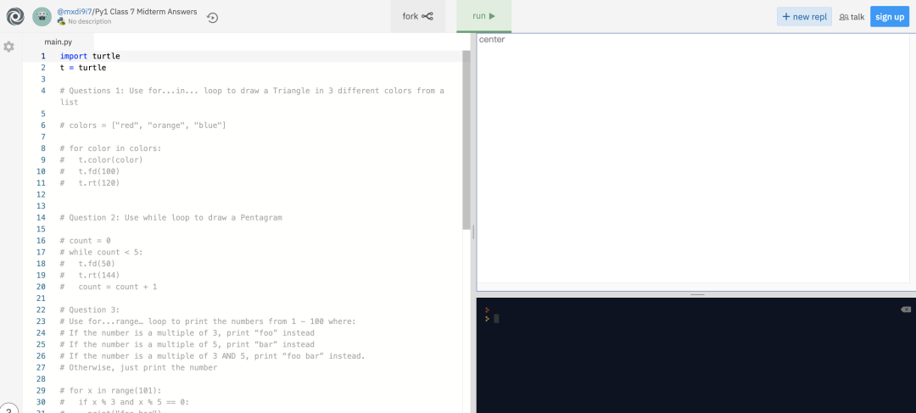Screen dimensions: 916x413
Task: Open the help question mark icon
Action: [8, 407]
